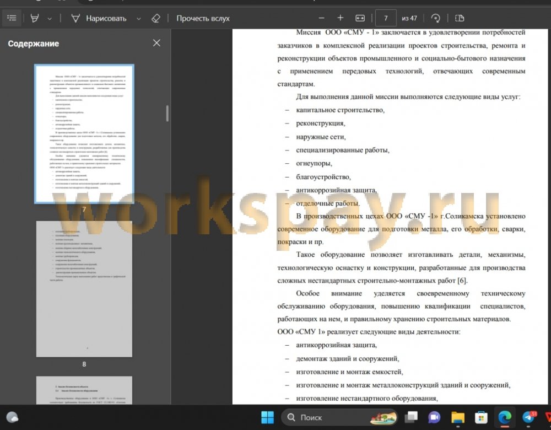This screenshot has width=551, height=430.
Task: Click the page number field showing 7
Action: coord(386,18)
